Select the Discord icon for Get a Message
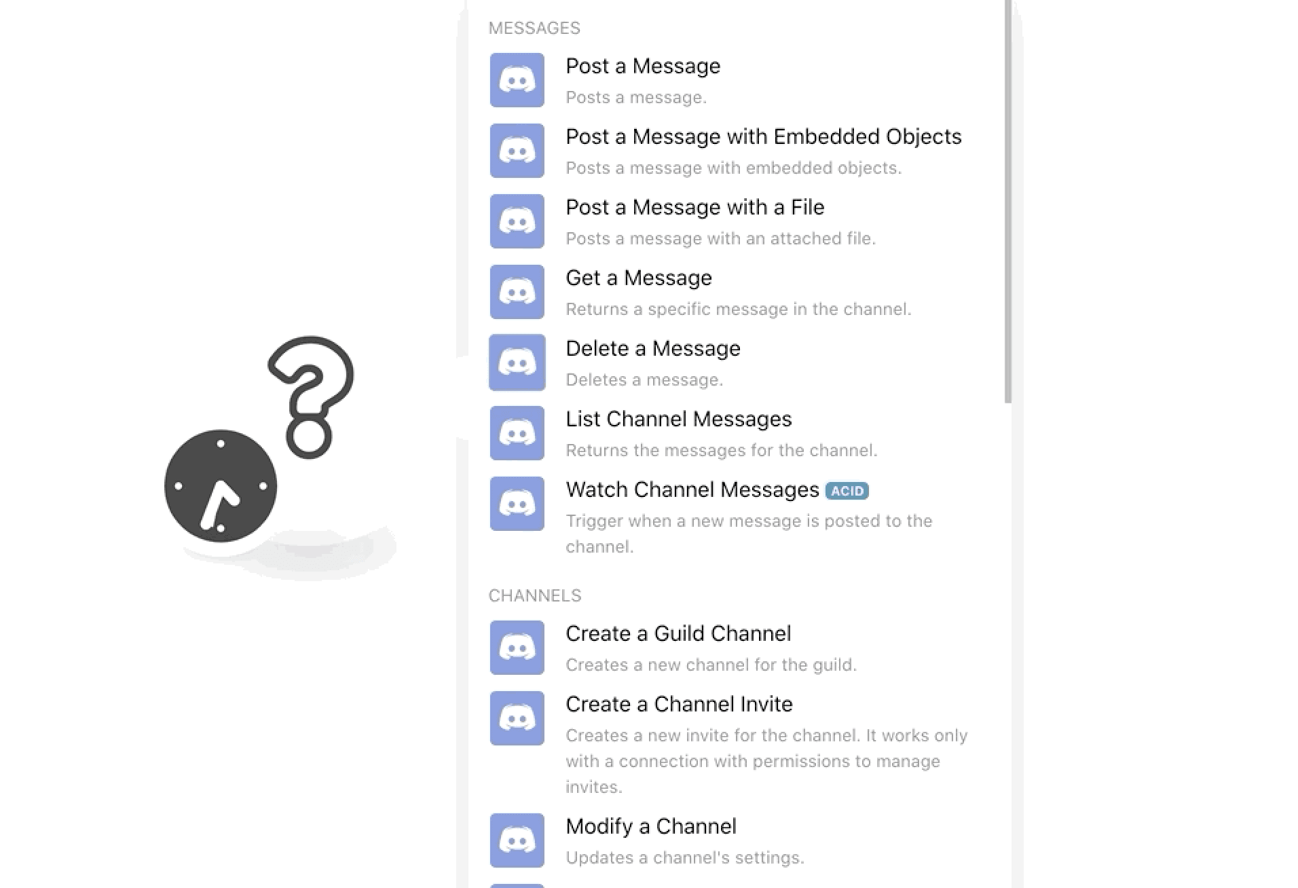The image size is (1298, 888). coord(517,291)
